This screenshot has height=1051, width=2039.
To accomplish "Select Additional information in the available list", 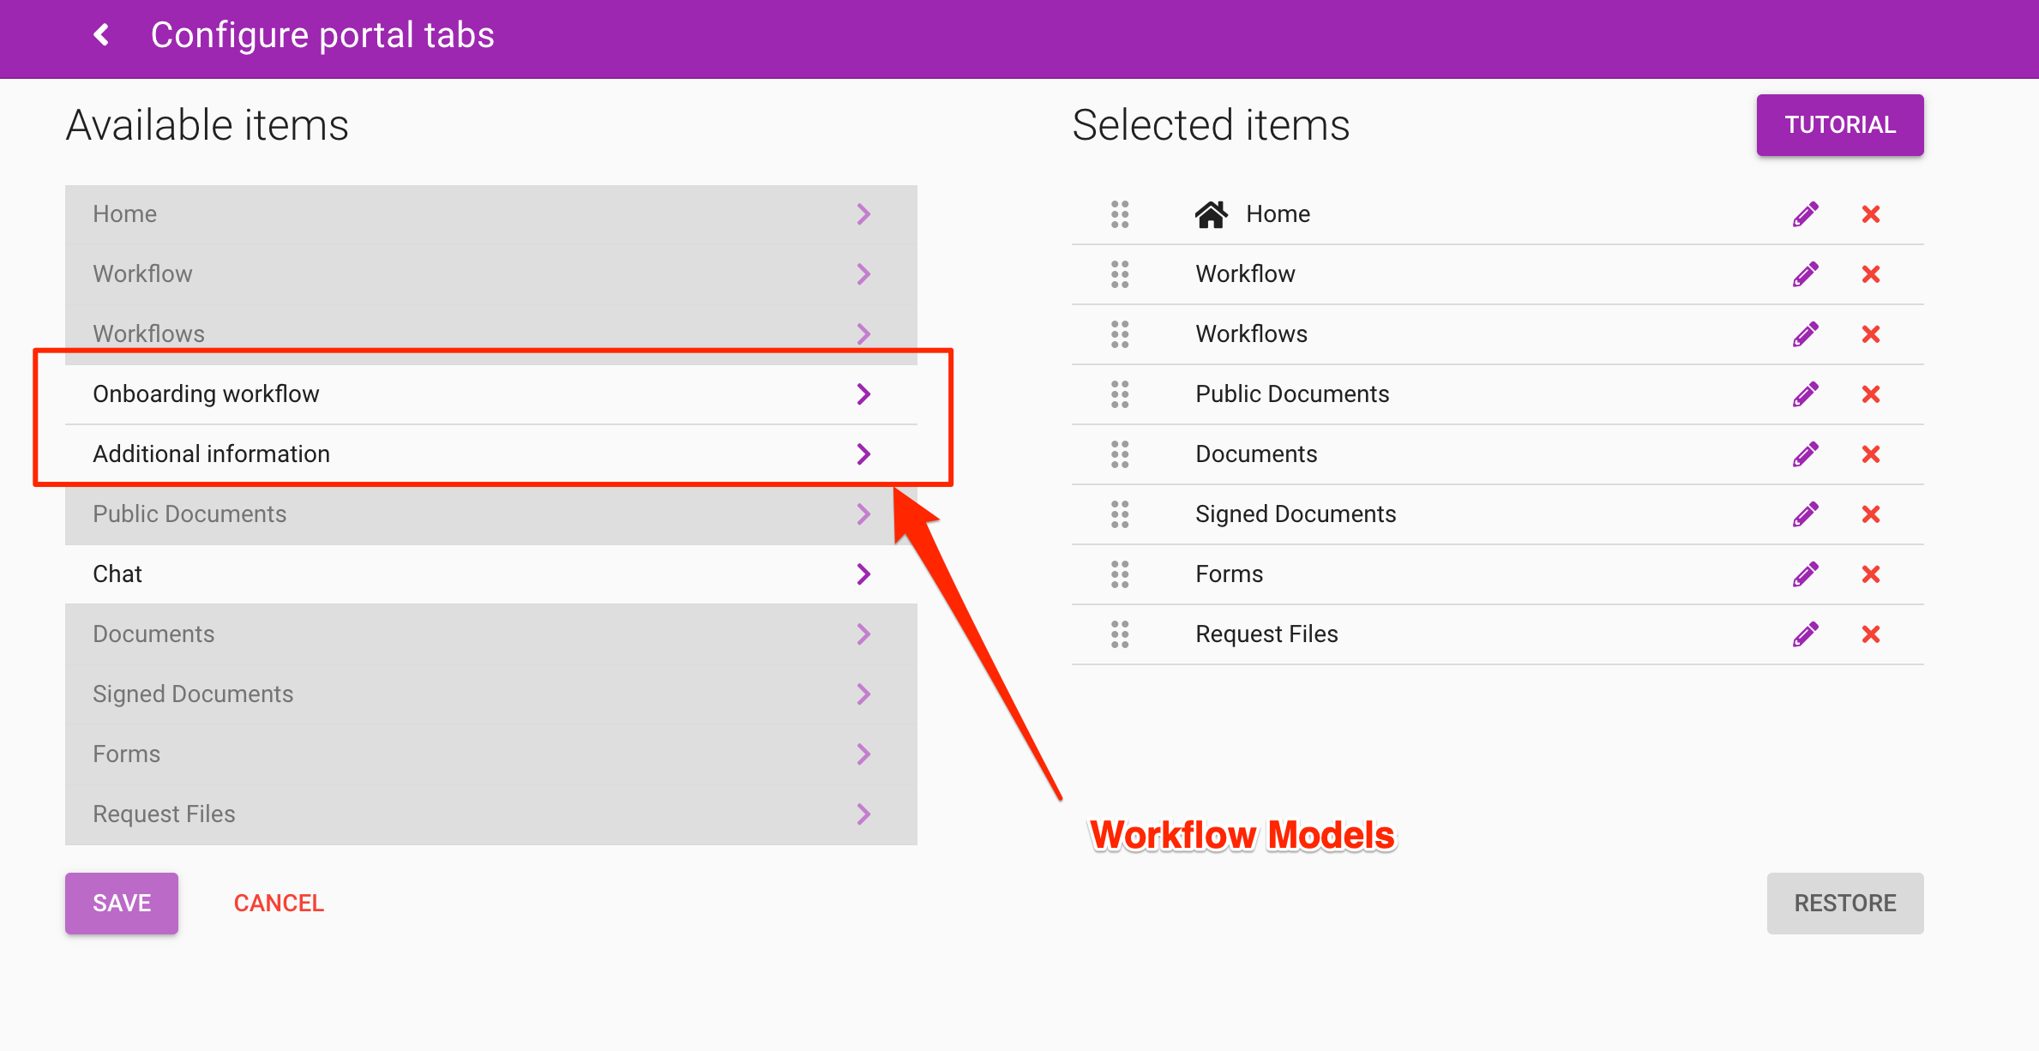I will (211, 454).
